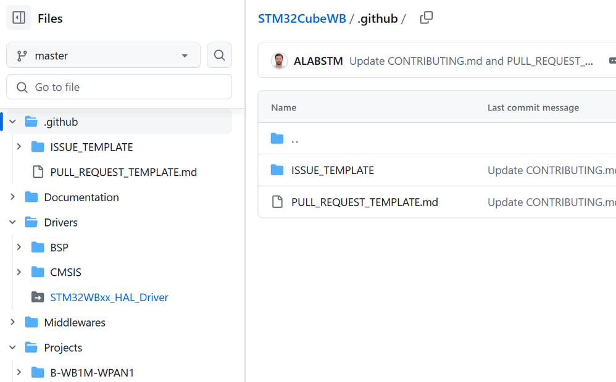The width and height of the screenshot is (616, 382).
Task: Open the latest commit message link
Action: pos(471,61)
